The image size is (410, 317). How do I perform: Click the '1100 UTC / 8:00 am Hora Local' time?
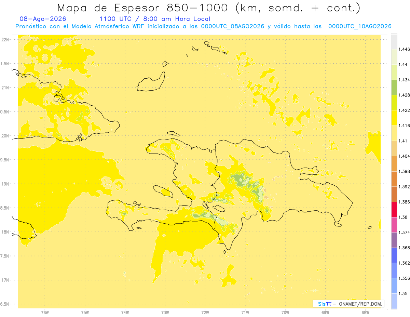tap(155, 19)
